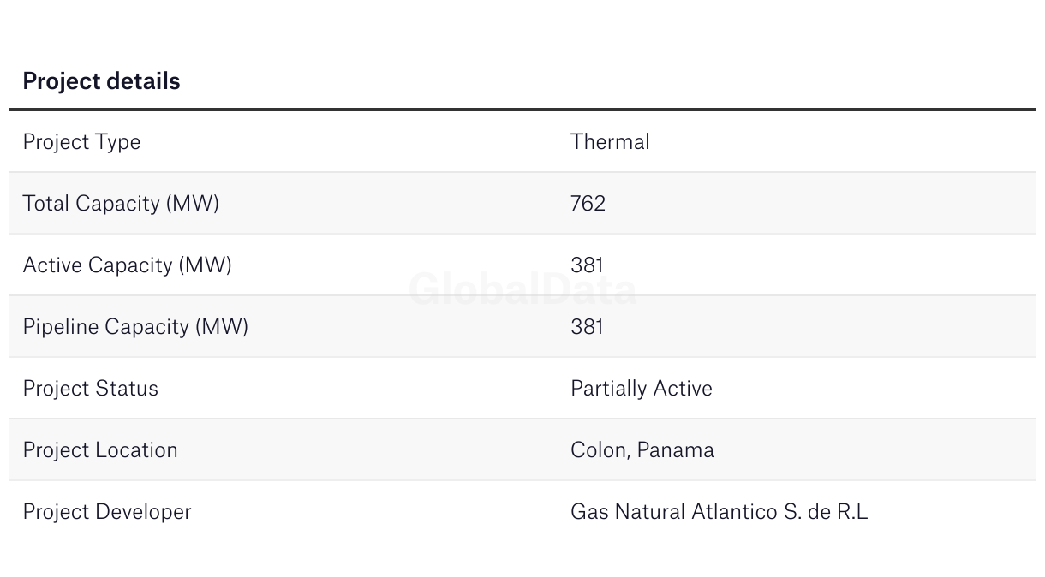Select the Active Capacity (MW) label
The height and width of the screenshot is (577, 1045).
pyautogui.click(x=127, y=265)
